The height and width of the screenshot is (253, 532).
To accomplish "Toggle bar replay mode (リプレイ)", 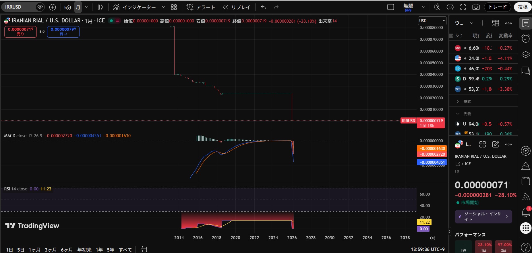I will 237,7.
